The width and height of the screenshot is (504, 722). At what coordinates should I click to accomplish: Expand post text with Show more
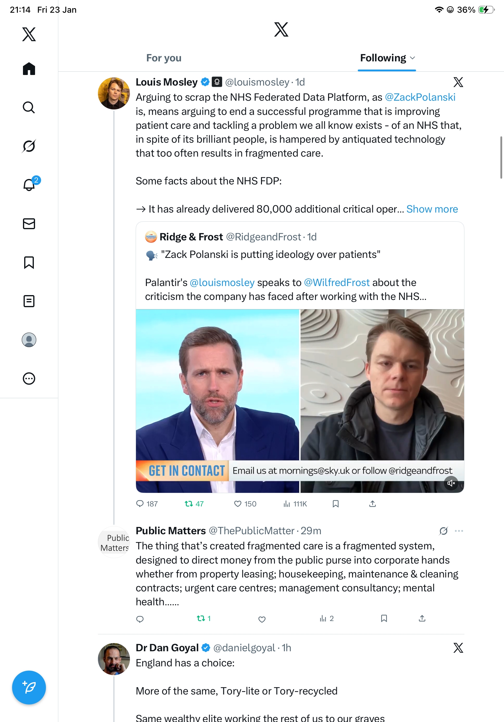pyautogui.click(x=432, y=209)
